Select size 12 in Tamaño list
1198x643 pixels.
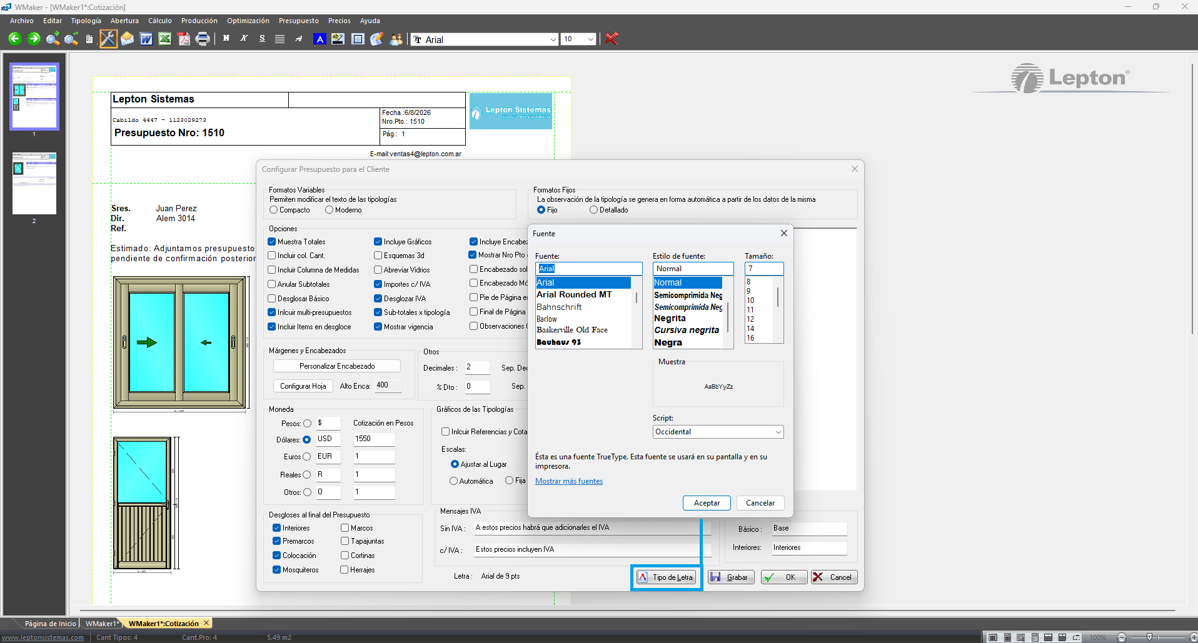click(x=750, y=319)
